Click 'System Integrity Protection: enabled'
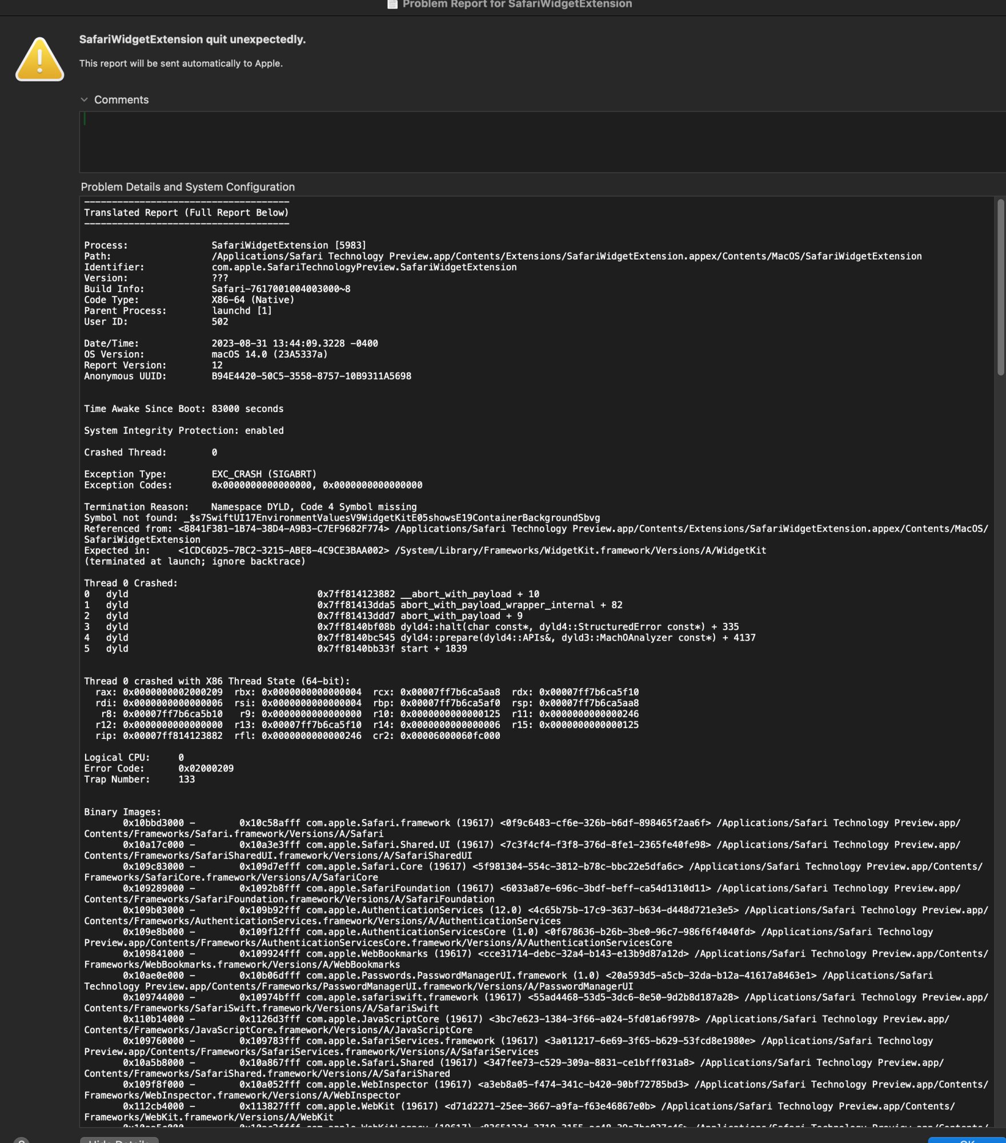Image resolution: width=1006 pixels, height=1143 pixels. (184, 430)
